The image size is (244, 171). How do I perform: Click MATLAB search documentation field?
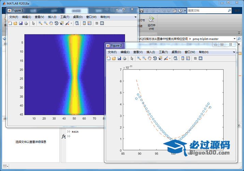tap(207, 11)
